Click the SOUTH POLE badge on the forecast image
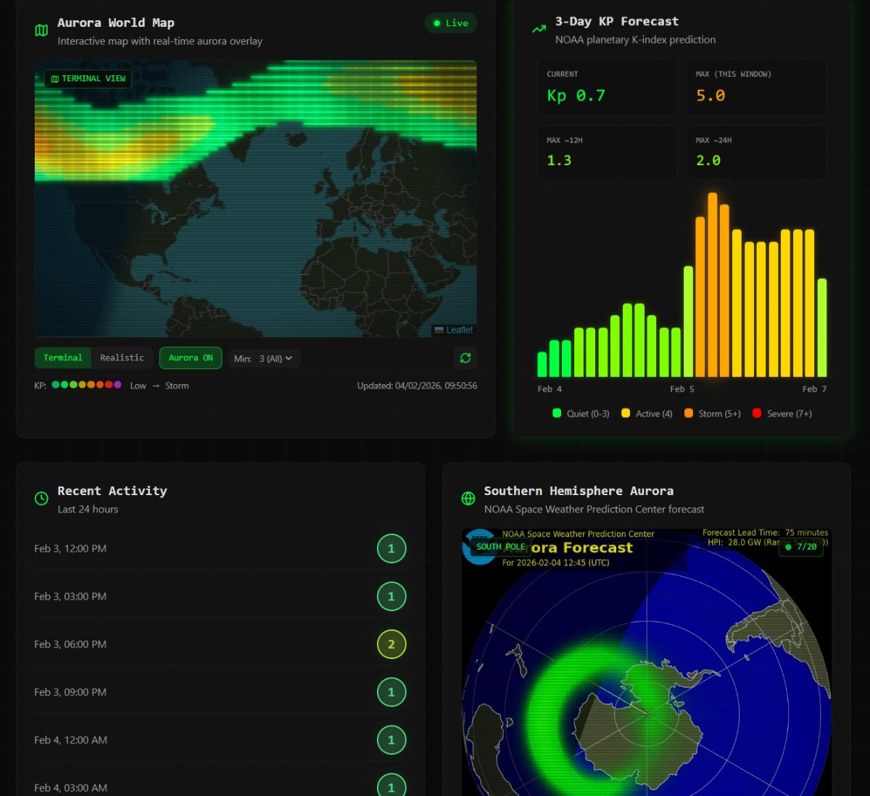The image size is (870, 796). [x=500, y=547]
